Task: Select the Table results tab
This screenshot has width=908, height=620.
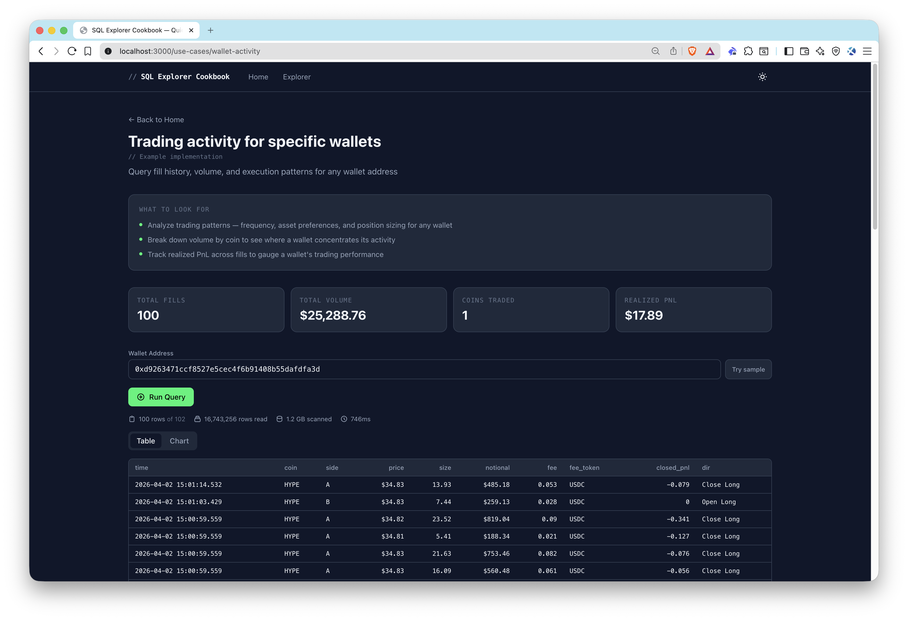Action: [x=146, y=441]
